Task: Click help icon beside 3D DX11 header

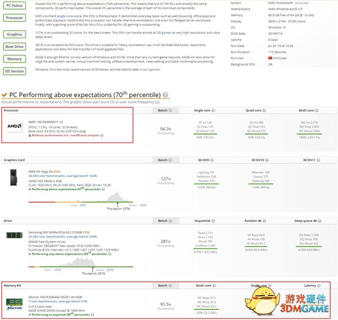Action: pyautogui.click(x=319, y=160)
